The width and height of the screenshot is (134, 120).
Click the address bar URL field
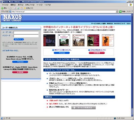click(x=64, y=11)
